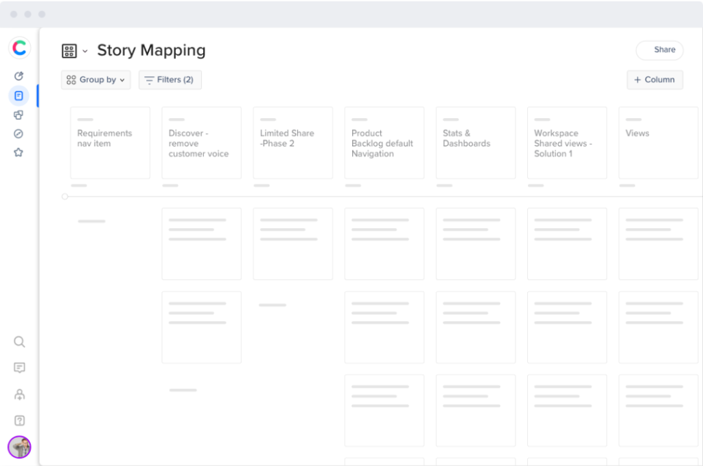The image size is (703, 466).
Task: Open the Product Backlog default Navigation card
Action: pyautogui.click(x=384, y=142)
